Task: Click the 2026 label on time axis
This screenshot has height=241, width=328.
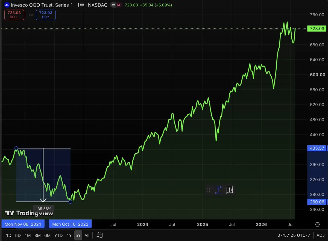Action: [x=261, y=224]
